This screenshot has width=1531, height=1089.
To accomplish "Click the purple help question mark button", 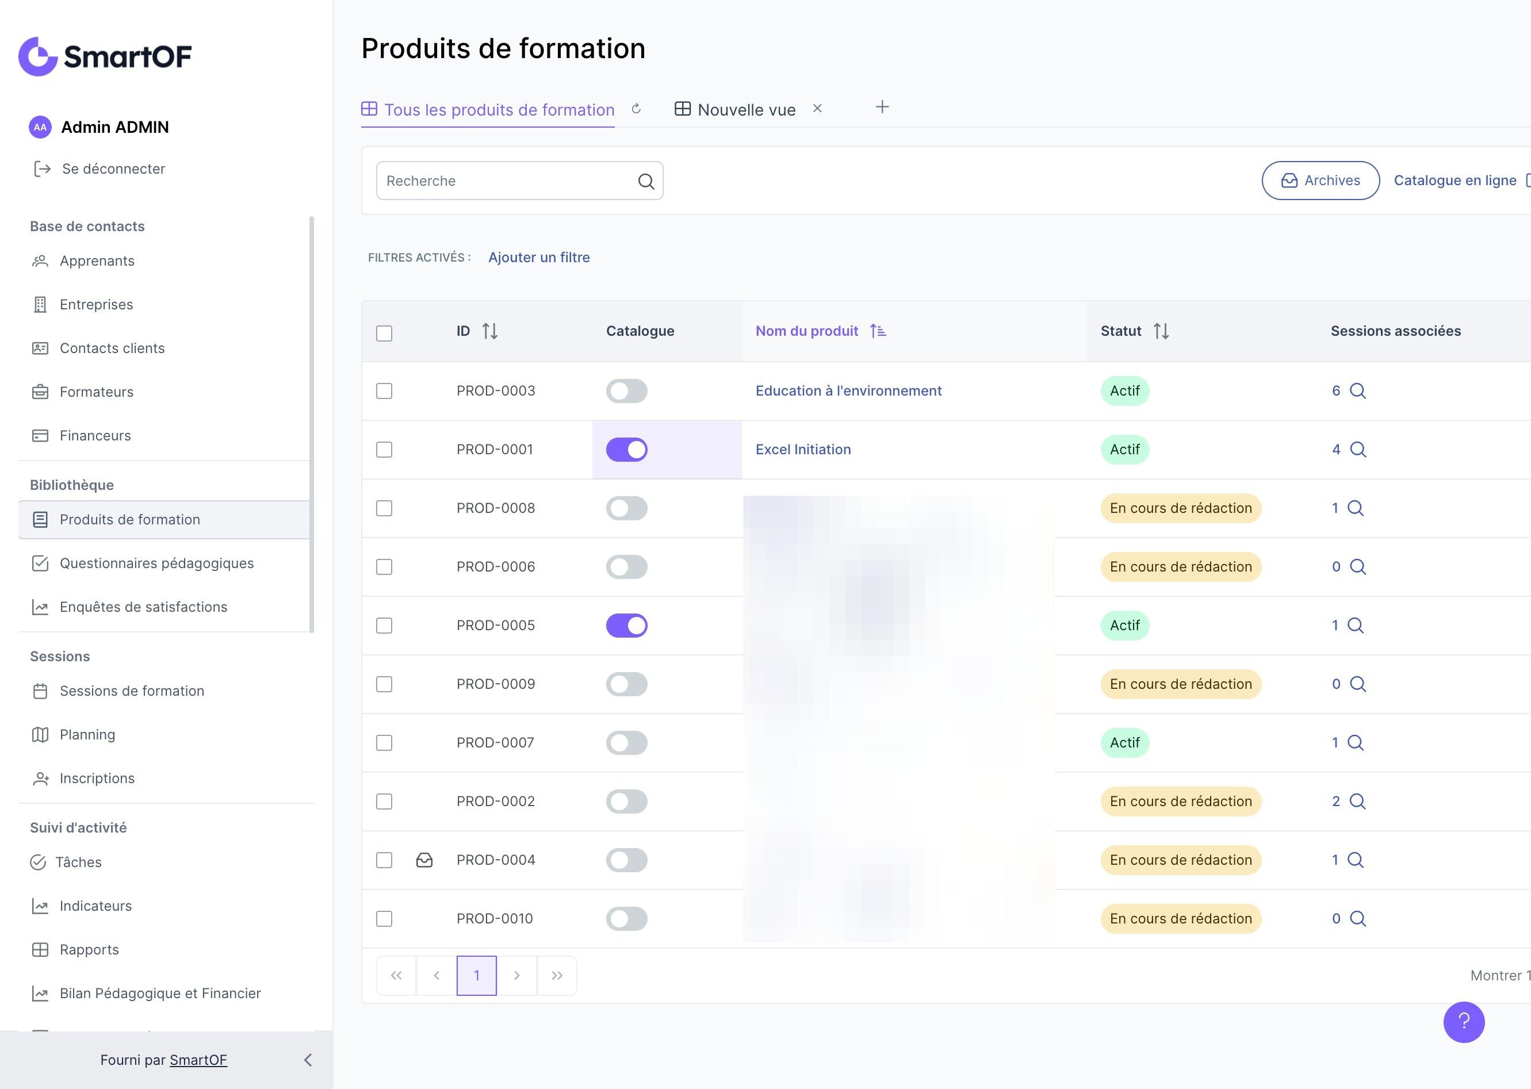I will click(x=1463, y=1022).
